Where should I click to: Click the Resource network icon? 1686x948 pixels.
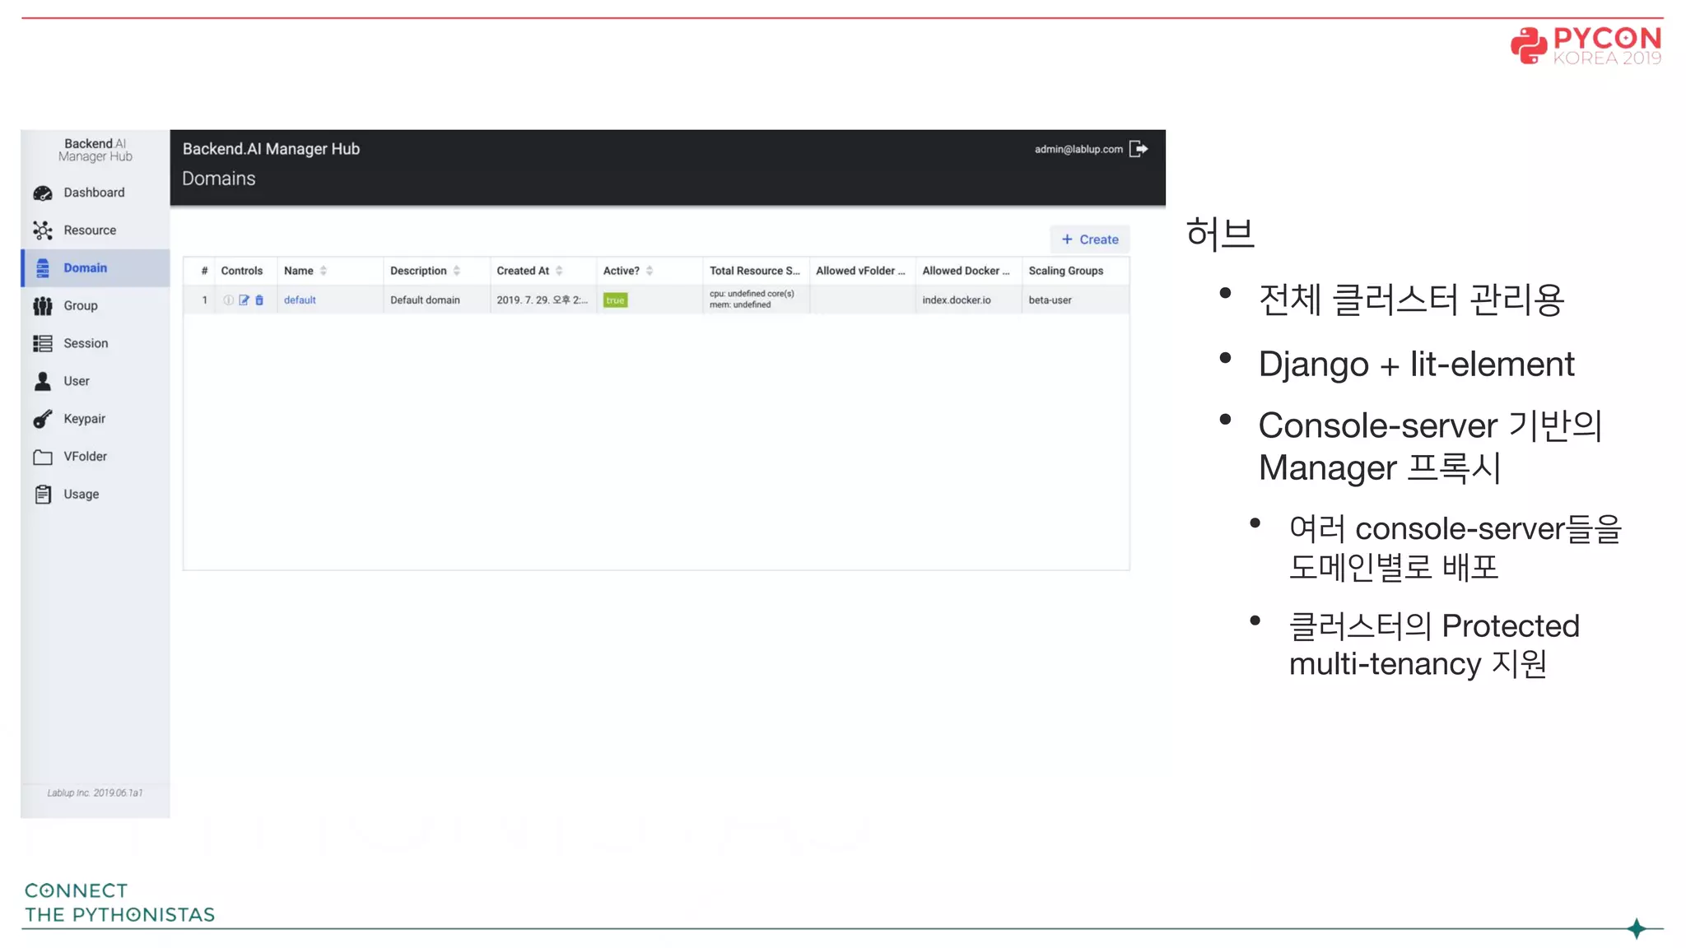tap(43, 230)
